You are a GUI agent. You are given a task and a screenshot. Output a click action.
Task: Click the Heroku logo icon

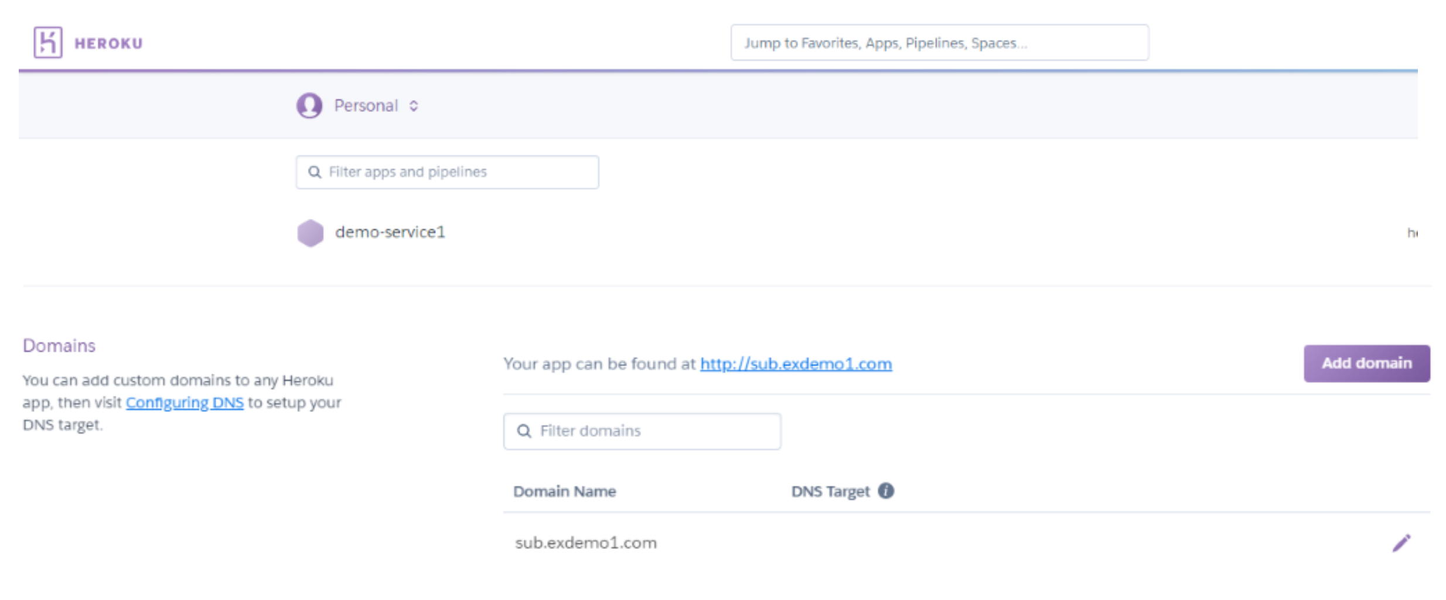48,42
